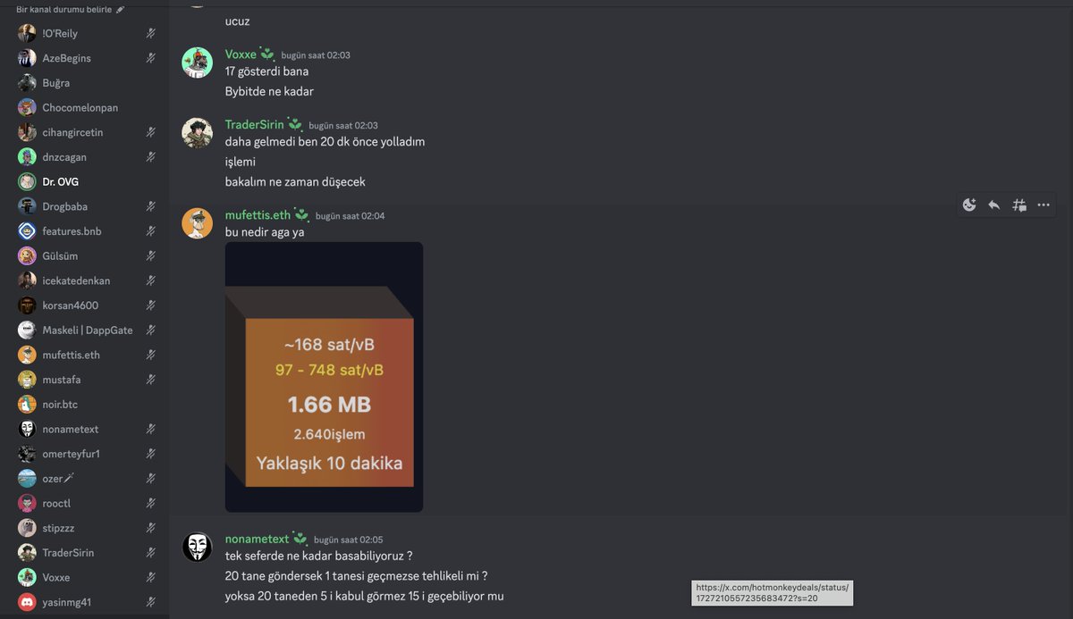Create a thread from the message toolbar
The image size is (1073, 619).
pos(1019,205)
